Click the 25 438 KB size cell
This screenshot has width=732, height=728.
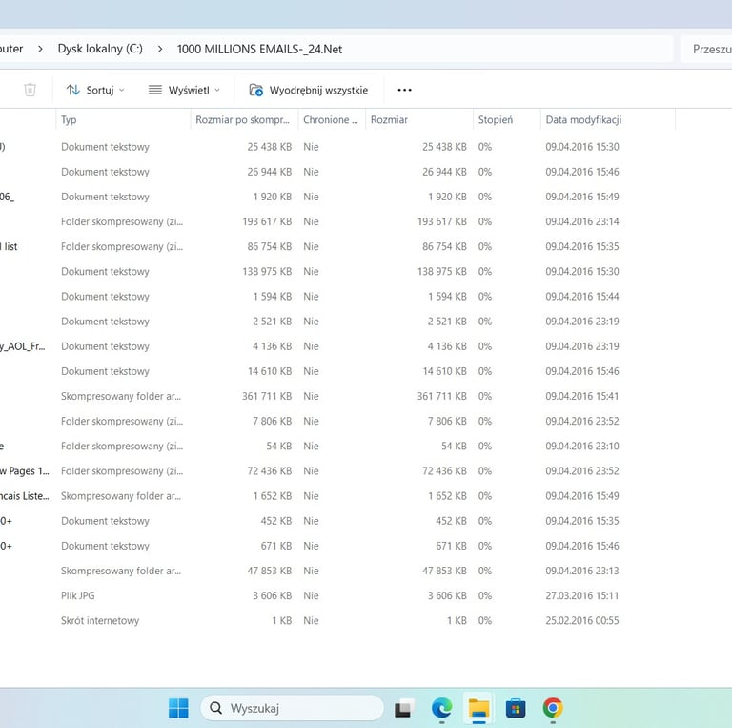click(444, 147)
